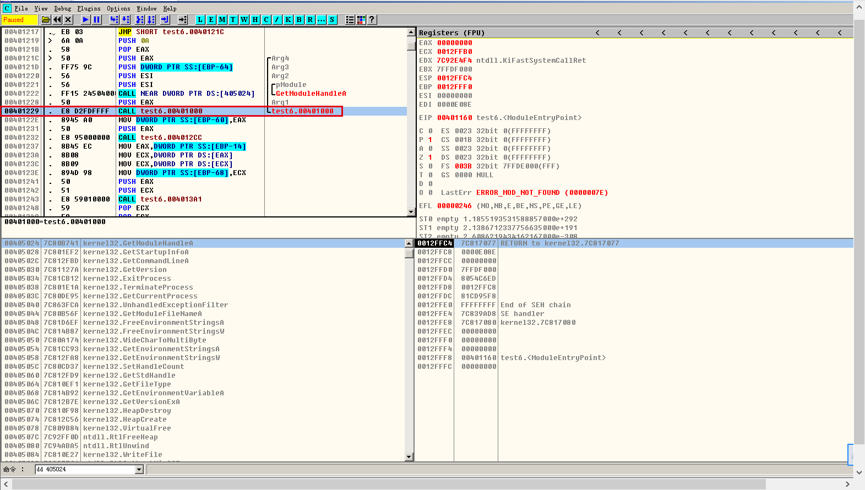Image resolution: width=865 pixels, height=490 pixels.
Task: Pause execution with the pause icon
Action: 97,20
